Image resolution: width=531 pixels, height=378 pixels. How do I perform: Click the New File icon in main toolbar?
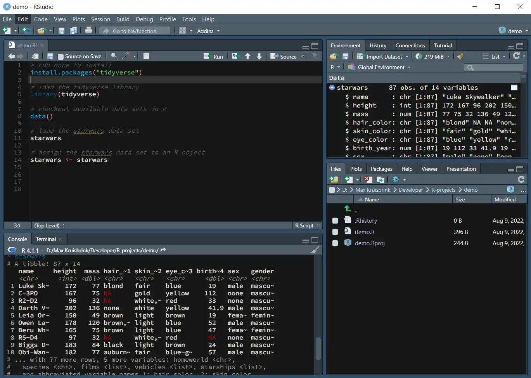(7, 31)
